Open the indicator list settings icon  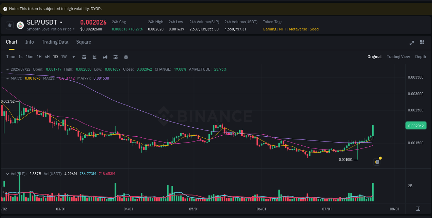[115, 57]
